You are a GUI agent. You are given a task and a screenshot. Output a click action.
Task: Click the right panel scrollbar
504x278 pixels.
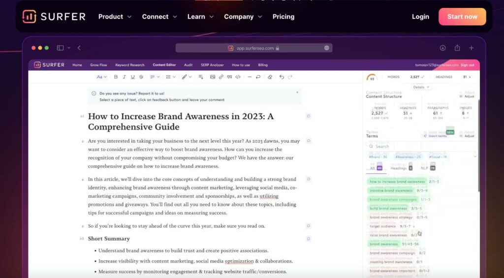478,145
